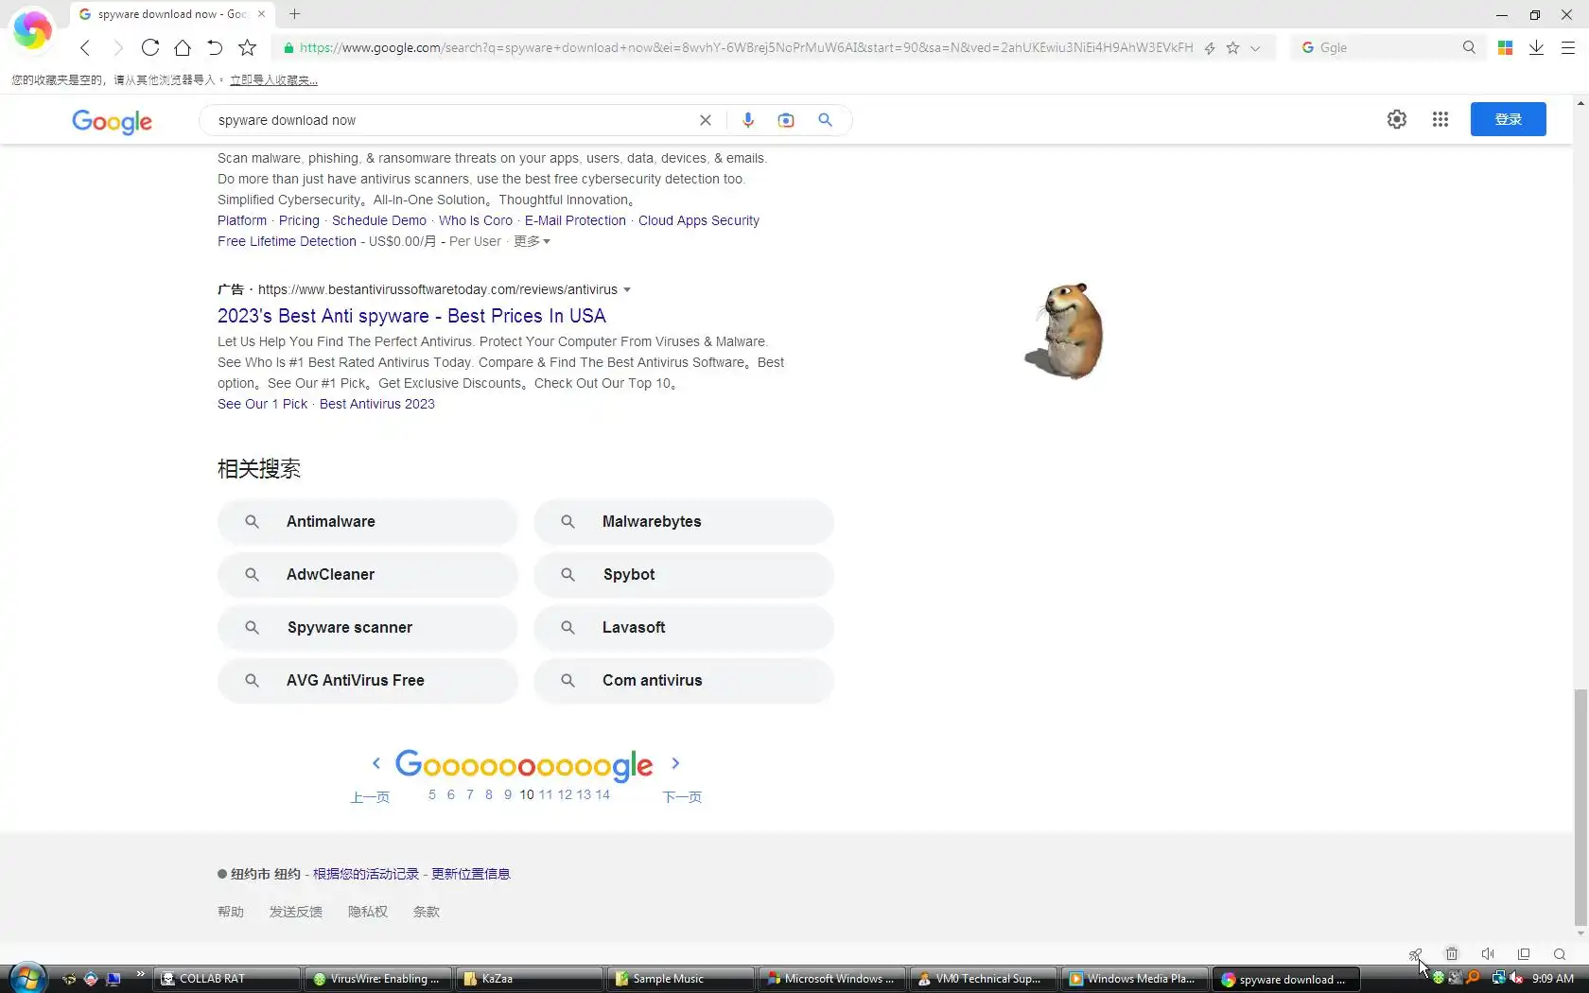Go to results page 11
The image size is (1589, 993).
[546, 794]
